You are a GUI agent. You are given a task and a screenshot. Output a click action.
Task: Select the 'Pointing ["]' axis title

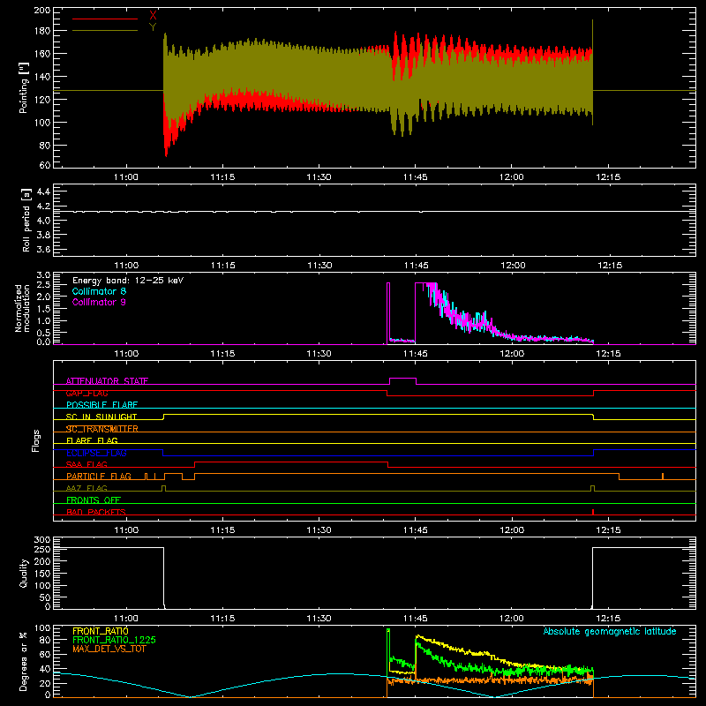click(23, 87)
